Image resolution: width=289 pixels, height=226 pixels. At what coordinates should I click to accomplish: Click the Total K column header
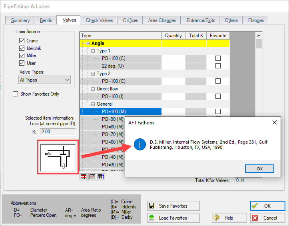pyautogui.click(x=196, y=36)
